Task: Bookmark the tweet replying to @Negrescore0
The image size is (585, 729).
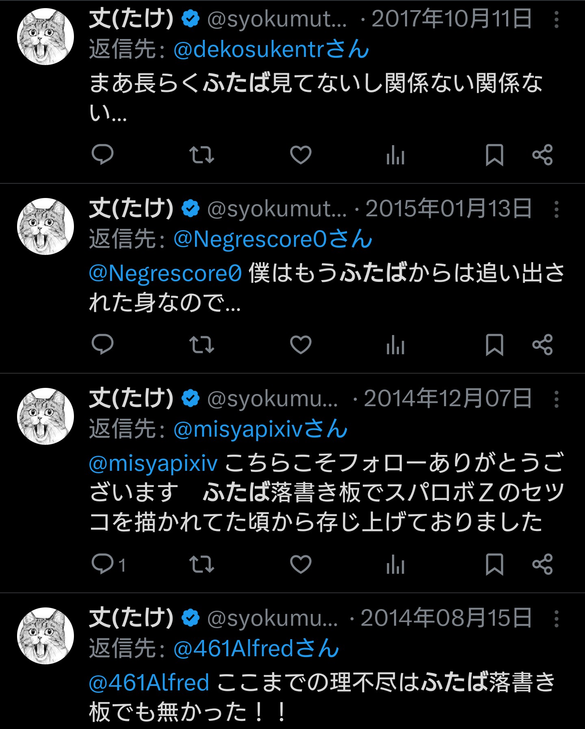Action: 494,345
